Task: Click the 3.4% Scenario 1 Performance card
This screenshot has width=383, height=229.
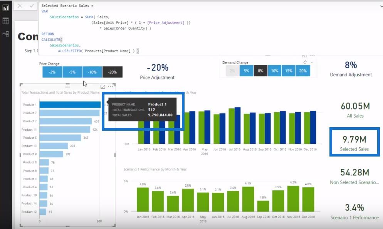Action: coord(354,212)
